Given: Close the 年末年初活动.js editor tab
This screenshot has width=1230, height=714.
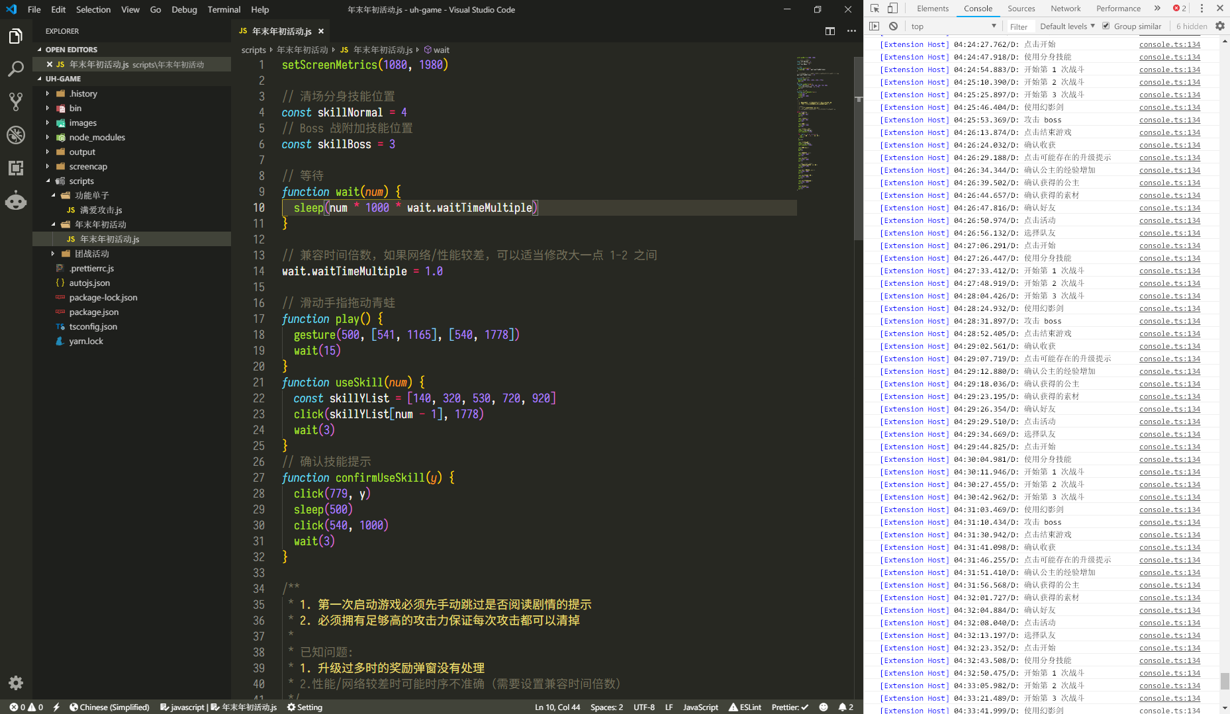Looking at the screenshot, I should [x=321, y=31].
